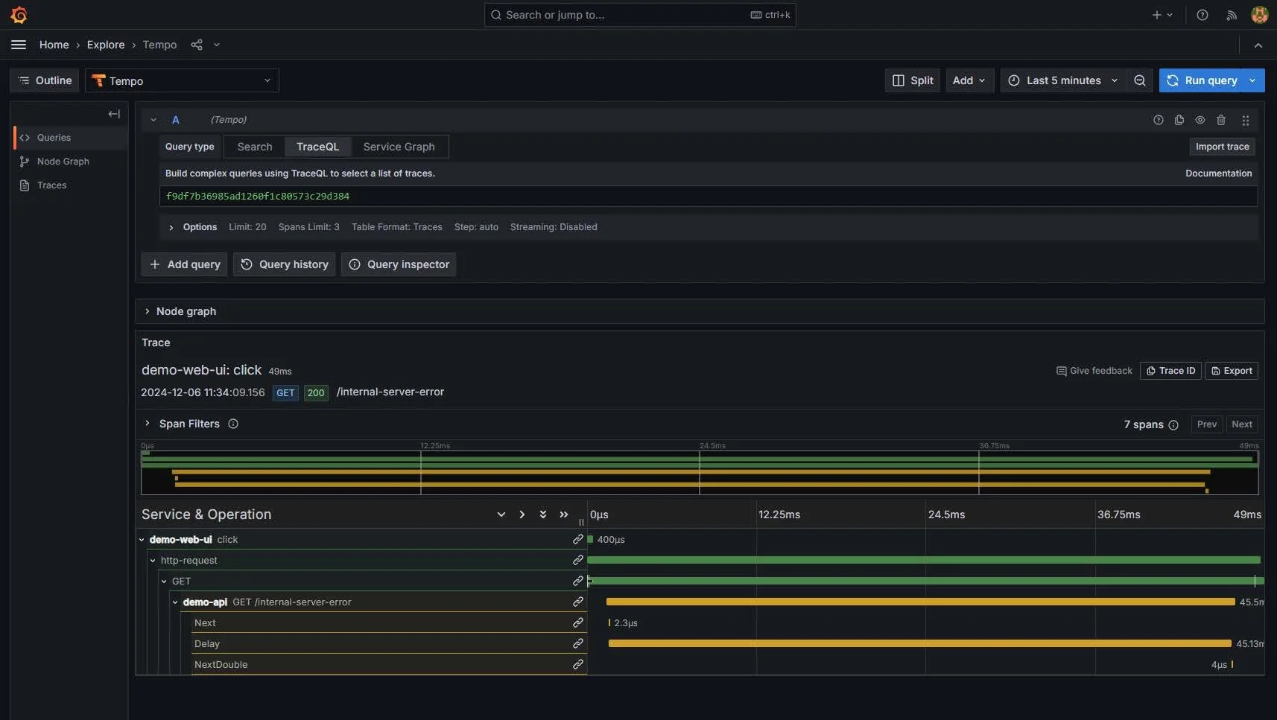The image size is (1277, 720).
Task: Open the Grafana home logo
Action: coord(19,15)
